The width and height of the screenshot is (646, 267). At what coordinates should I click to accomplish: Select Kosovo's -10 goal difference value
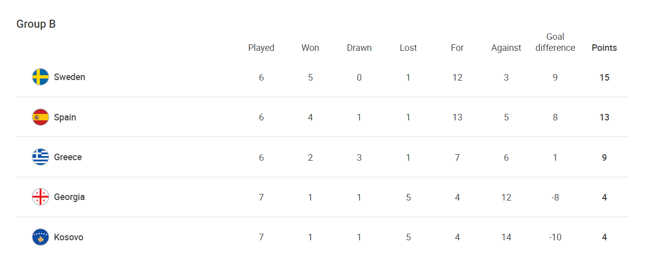(x=555, y=237)
